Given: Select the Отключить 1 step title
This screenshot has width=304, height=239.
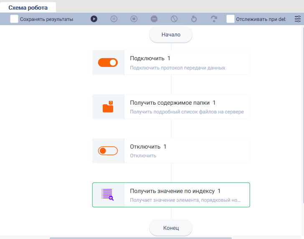Looking at the screenshot, I should [148, 146].
